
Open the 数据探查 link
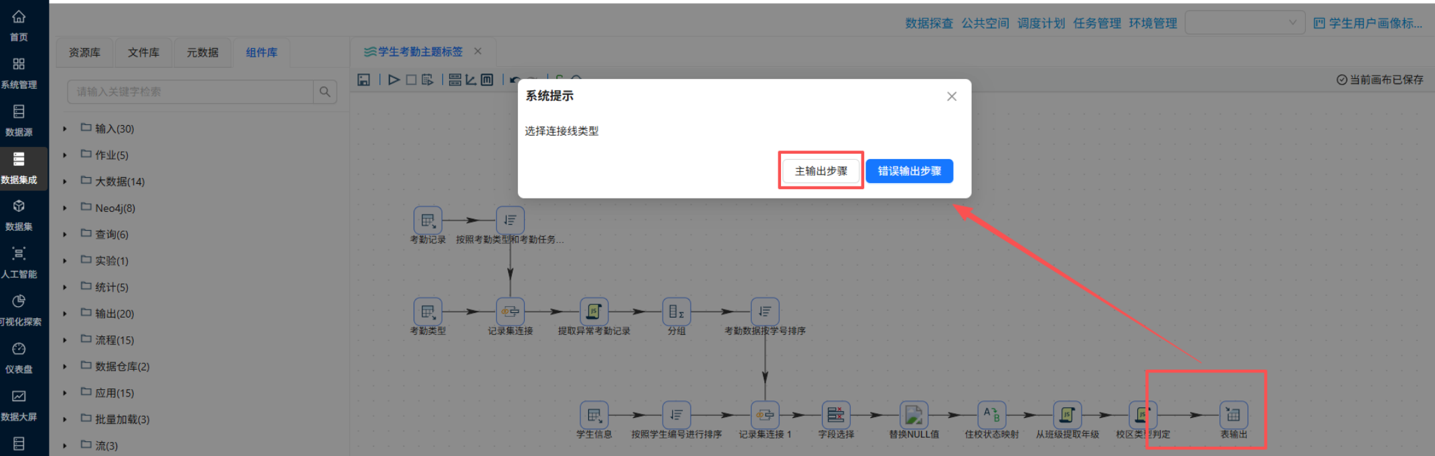pos(929,23)
